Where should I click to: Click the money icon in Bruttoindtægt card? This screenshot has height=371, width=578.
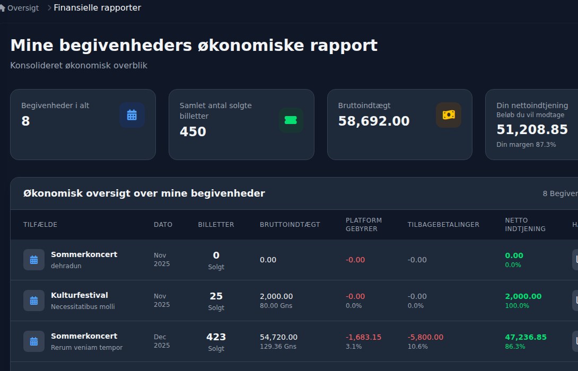point(449,115)
